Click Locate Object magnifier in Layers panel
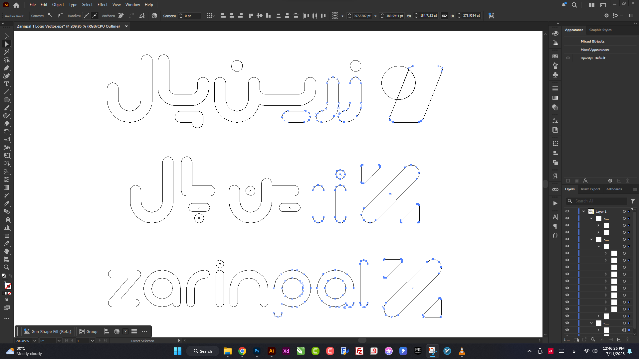The width and height of the screenshot is (639, 359). (593, 340)
